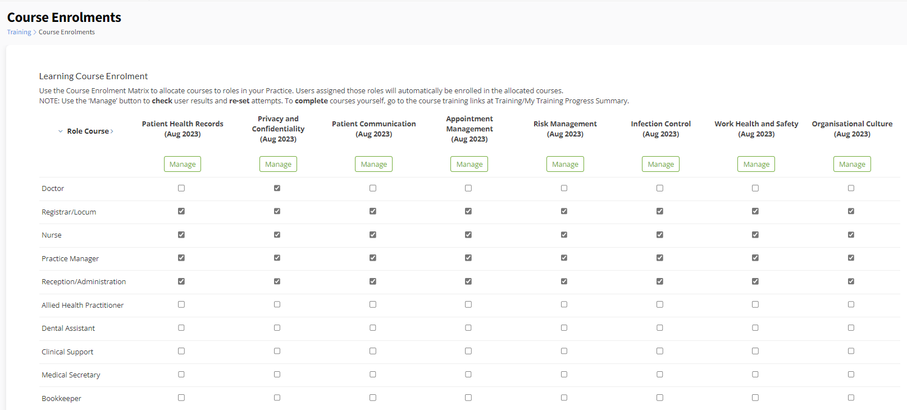Disable Risk Management for Practice Manager
This screenshot has height=410, width=907.
[x=564, y=258]
